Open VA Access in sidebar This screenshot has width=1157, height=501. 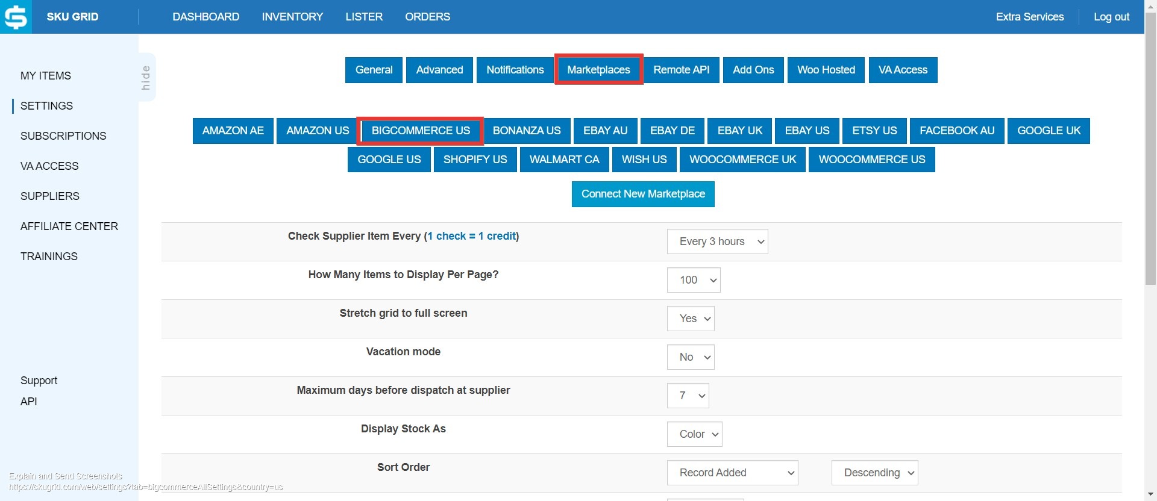pyautogui.click(x=49, y=166)
